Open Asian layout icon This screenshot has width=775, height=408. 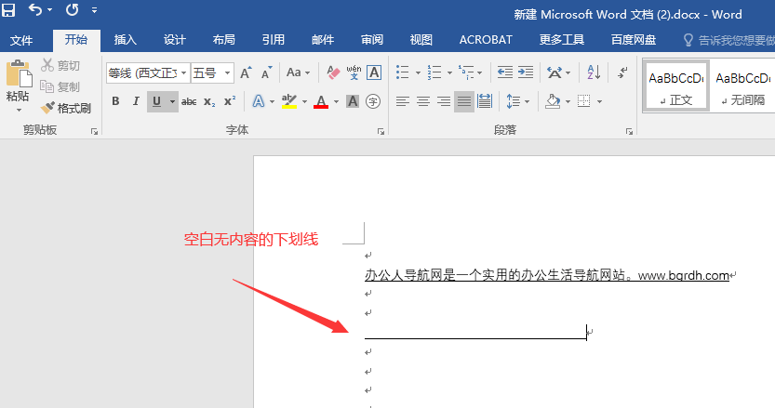[x=555, y=72]
